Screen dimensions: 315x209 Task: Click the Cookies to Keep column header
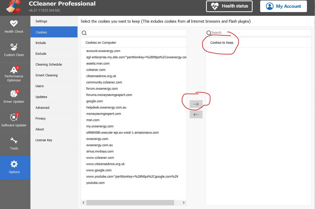click(x=258, y=43)
